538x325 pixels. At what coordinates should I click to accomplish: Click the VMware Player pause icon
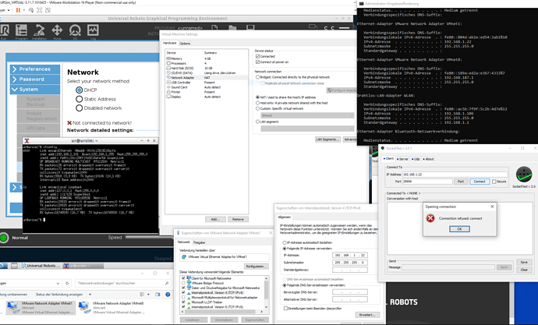tap(18, 10)
